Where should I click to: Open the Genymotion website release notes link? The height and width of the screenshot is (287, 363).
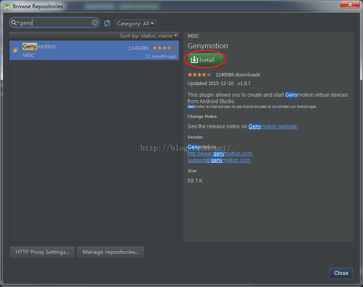coord(273,126)
